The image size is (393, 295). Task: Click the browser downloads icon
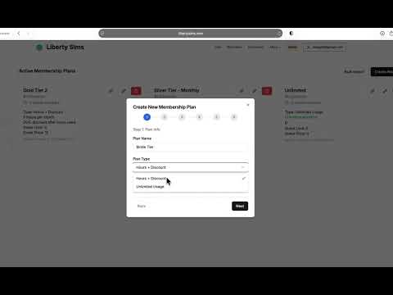[x=382, y=34]
